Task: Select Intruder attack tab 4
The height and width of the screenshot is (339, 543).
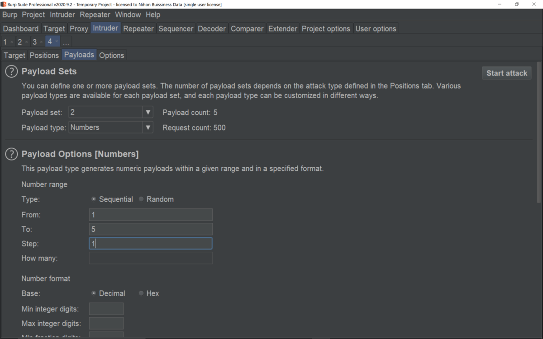Action: (x=50, y=42)
